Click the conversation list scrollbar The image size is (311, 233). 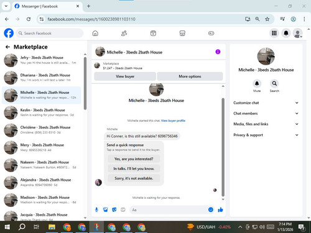click(x=85, y=83)
